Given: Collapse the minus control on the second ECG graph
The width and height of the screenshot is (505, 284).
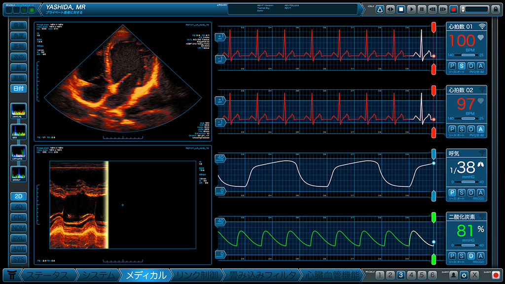Looking at the screenshot, I should [220, 122].
